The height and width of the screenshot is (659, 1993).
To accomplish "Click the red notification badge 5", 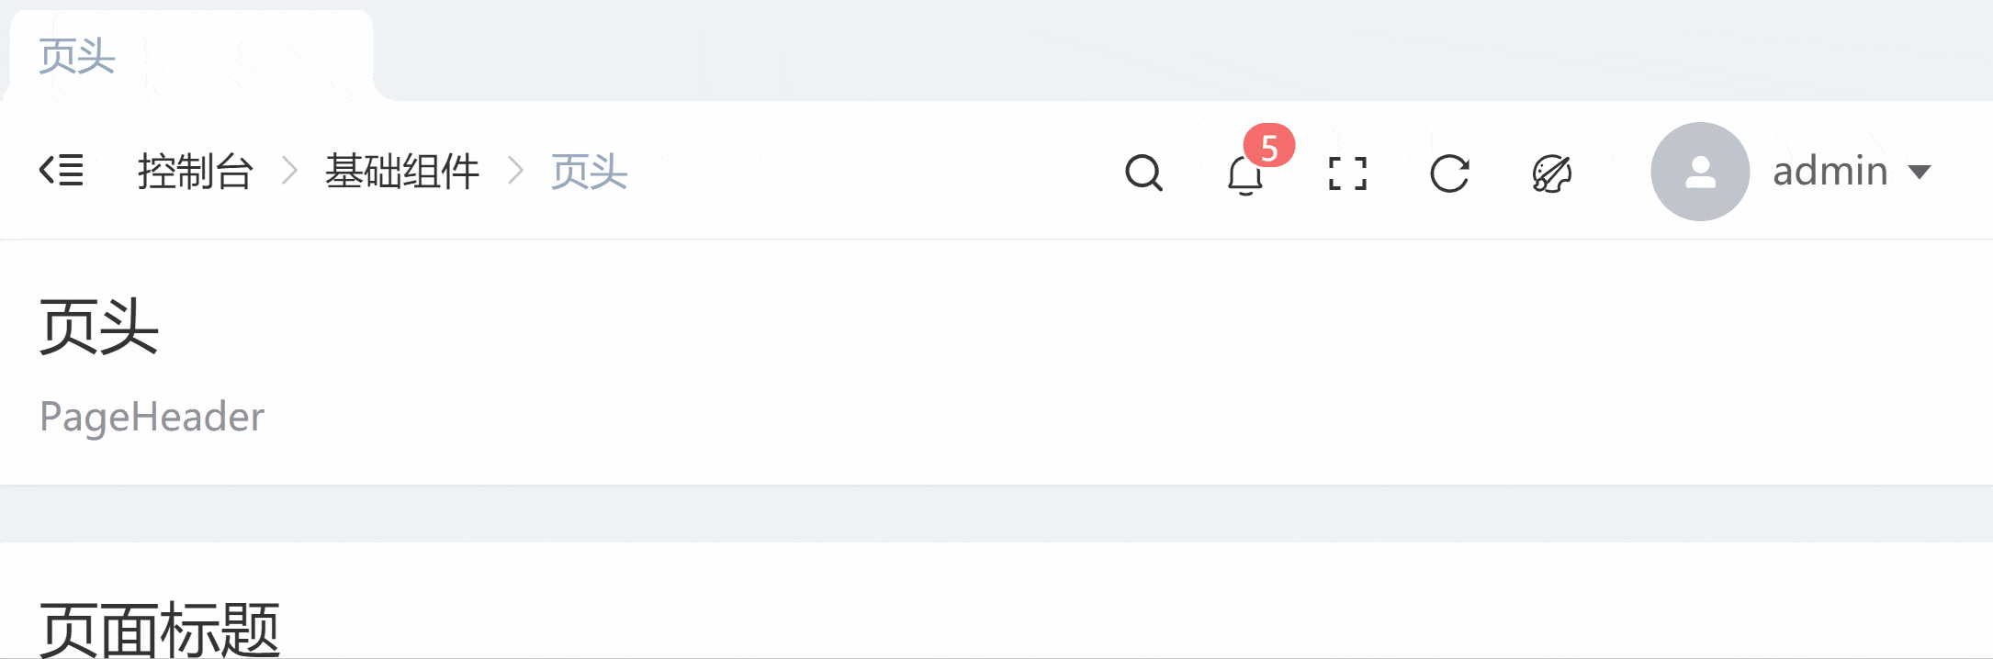I will click(1269, 146).
